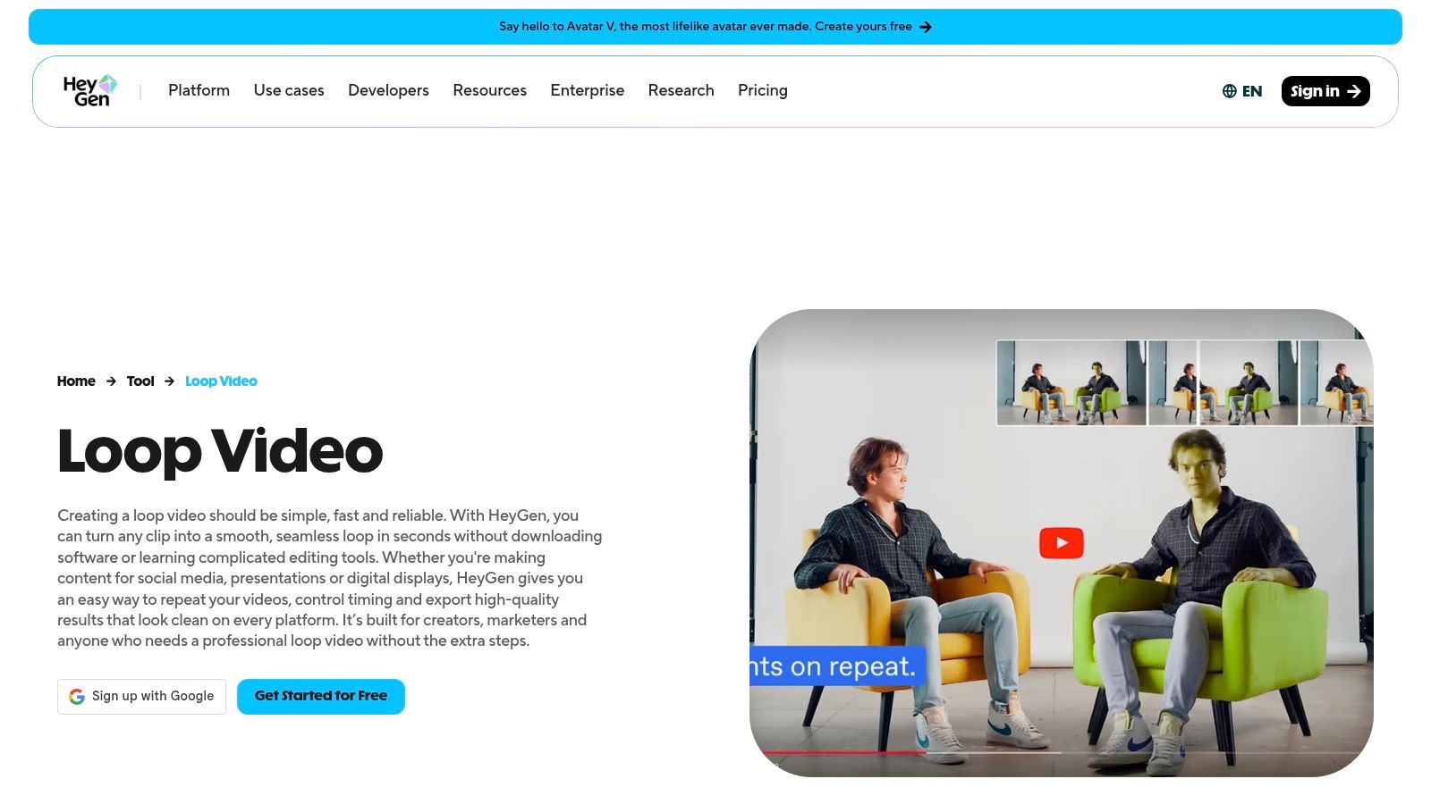Click the red YouTube play button
1431x804 pixels.
click(1062, 542)
